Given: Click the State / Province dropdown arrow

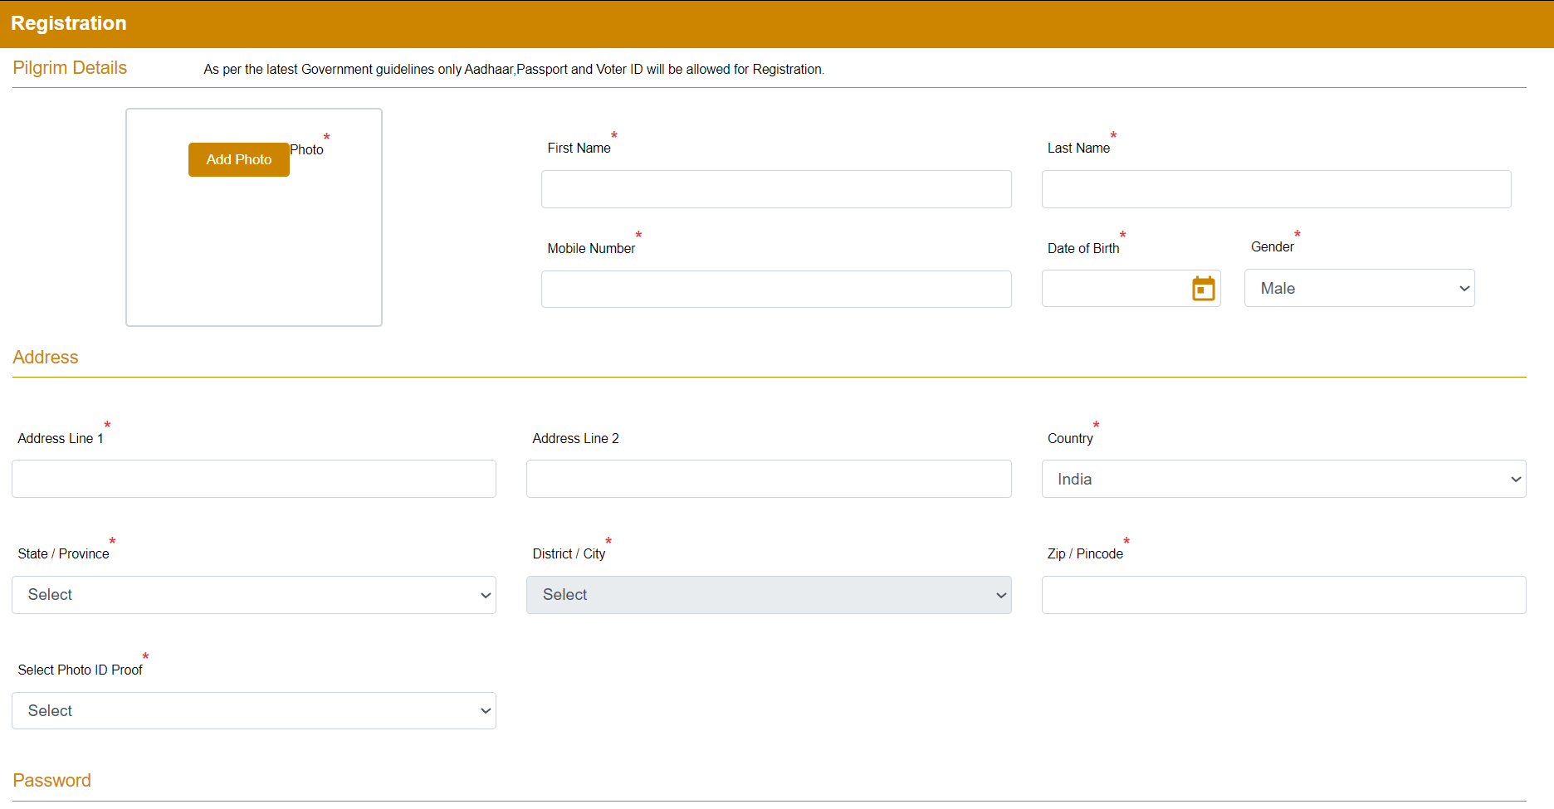Looking at the screenshot, I should tap(484, 595).
